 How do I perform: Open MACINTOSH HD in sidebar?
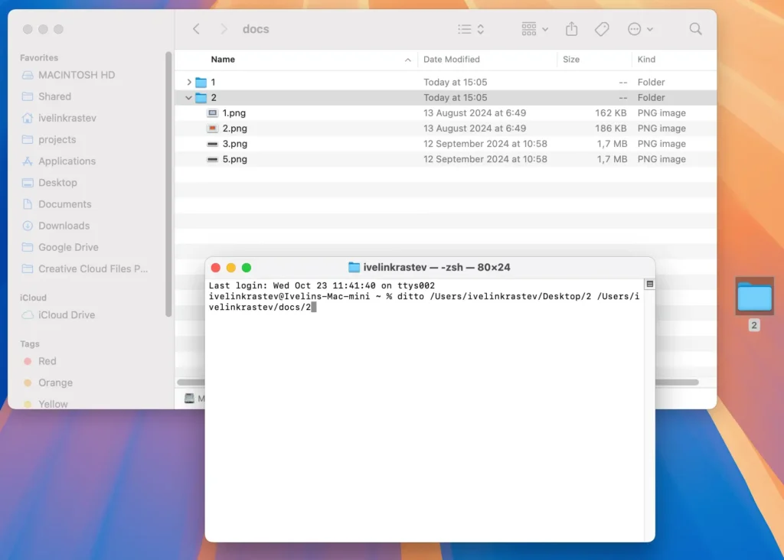click(77, 75)
